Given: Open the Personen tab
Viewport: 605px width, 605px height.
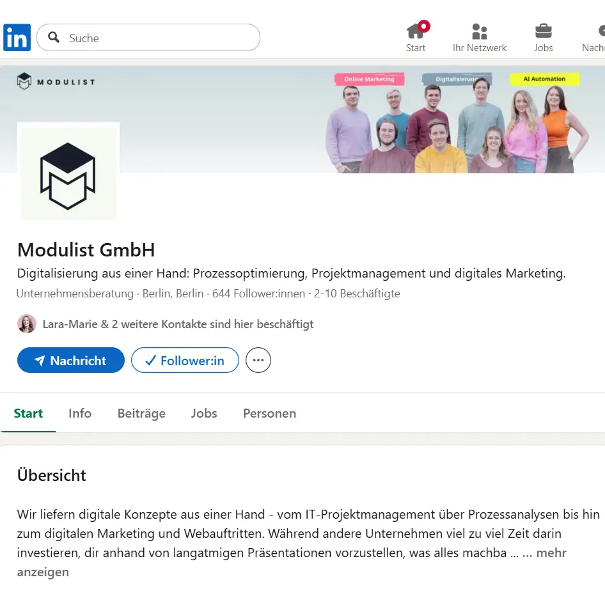Looking at the screenshot, I should pos(269,413).
